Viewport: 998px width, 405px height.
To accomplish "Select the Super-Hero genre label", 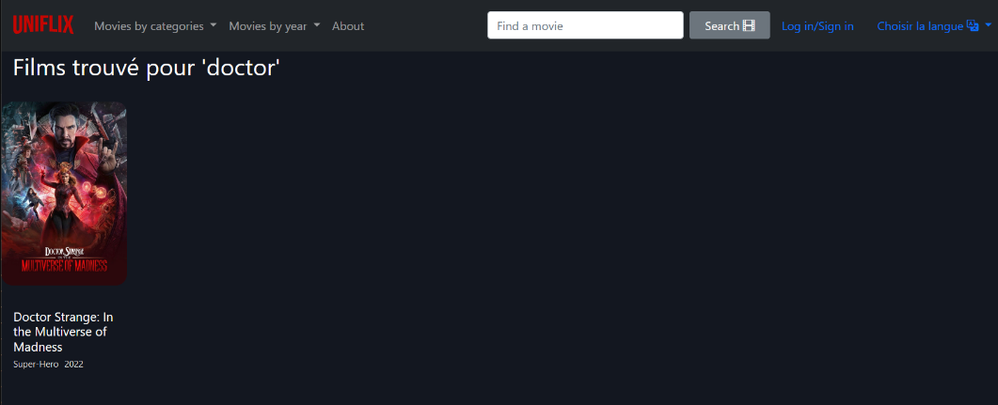I will click(x=36, y=364).
